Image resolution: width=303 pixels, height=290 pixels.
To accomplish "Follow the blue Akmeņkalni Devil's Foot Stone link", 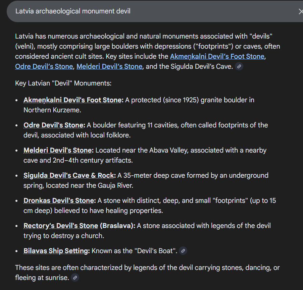I will (217, 56).
